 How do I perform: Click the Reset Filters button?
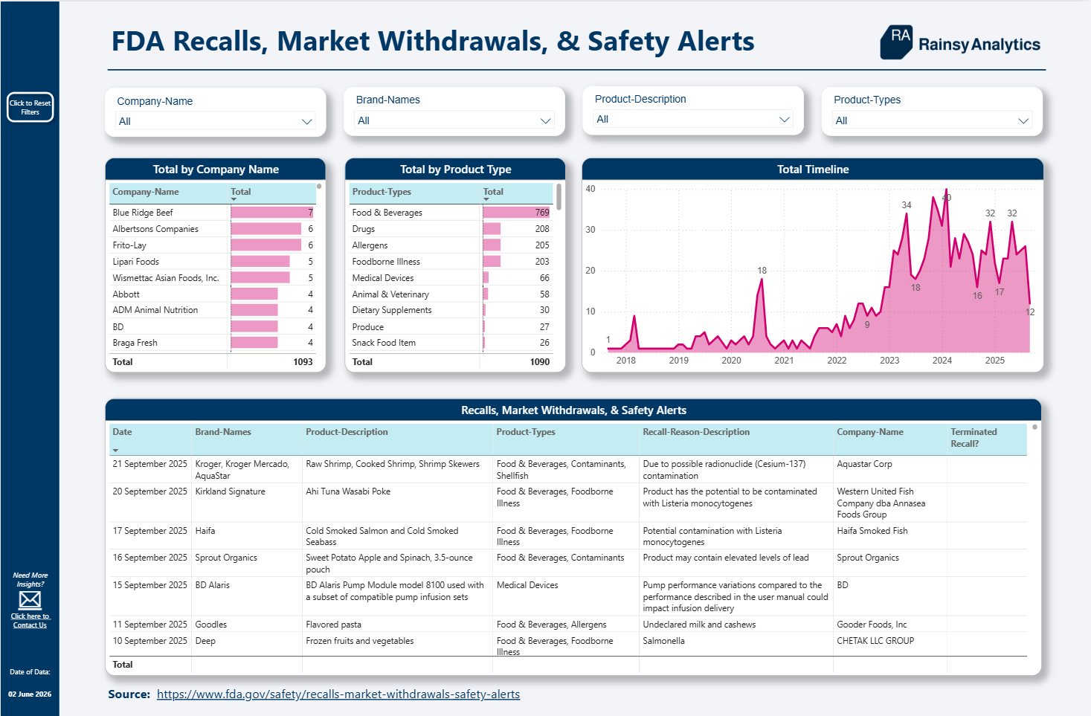pos(30,107)
